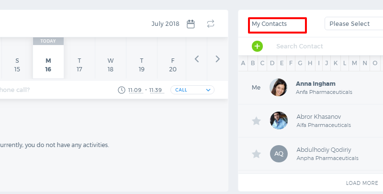Go to previous week arrow
Screen dimensions: 383x194
[197, 59]
